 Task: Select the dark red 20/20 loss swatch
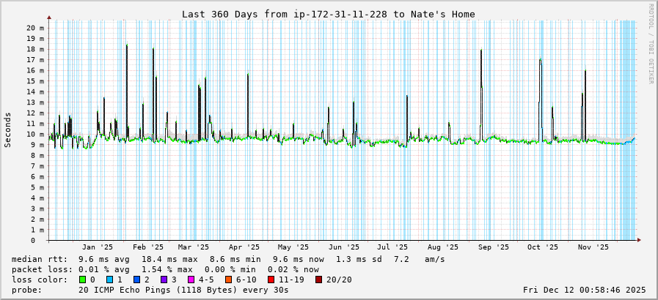318,280
